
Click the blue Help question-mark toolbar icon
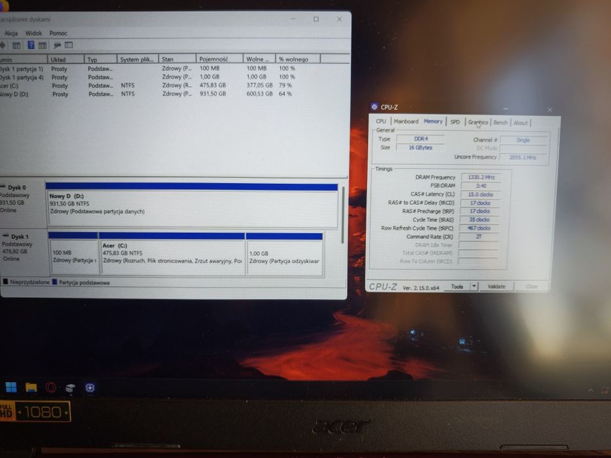click(x=31, y=45)
